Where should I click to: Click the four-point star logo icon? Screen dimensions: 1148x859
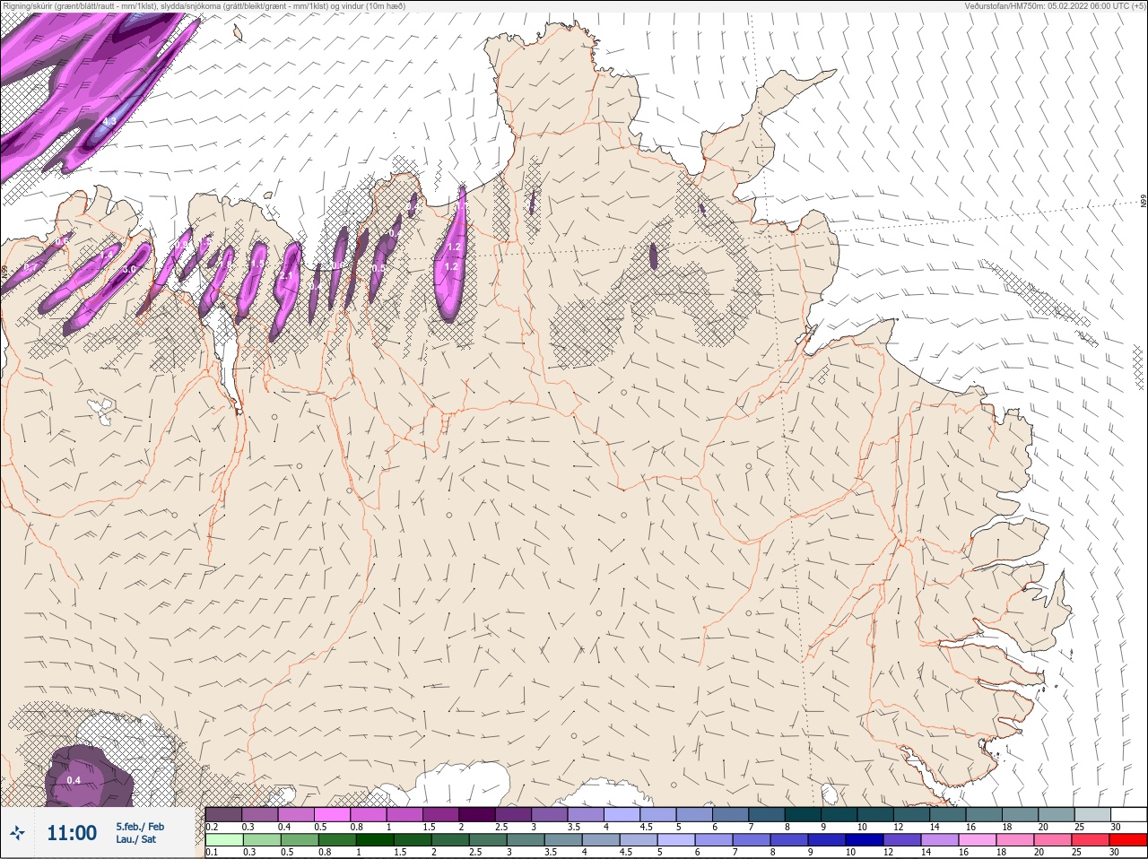16,834
